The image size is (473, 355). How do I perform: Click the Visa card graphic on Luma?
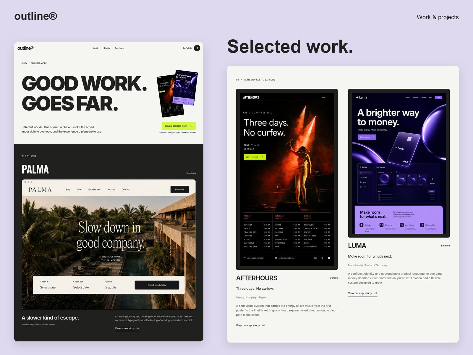pyautogui.click(x=404, y=149)
